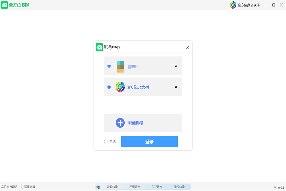286x191 pixels.
Task: Enable the 全选 select-all option
Action: click(x=106, y=141)
